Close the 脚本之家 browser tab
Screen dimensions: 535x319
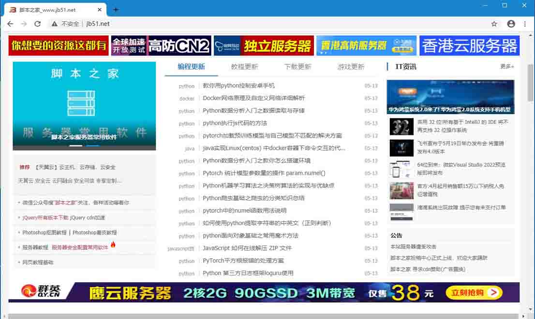coord(100,10)
